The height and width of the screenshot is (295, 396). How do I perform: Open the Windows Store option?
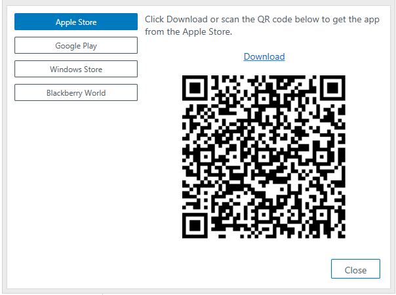[76, 69]
